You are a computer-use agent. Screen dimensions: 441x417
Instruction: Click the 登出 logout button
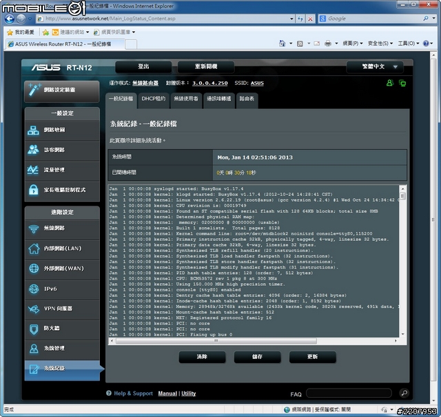(x=143, y=67)
